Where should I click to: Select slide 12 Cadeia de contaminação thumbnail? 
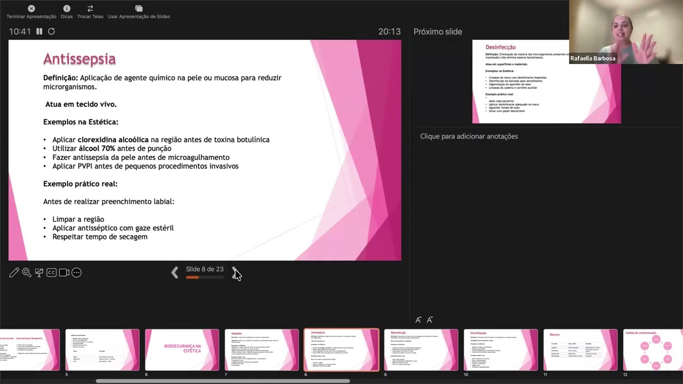click(653, 350)
